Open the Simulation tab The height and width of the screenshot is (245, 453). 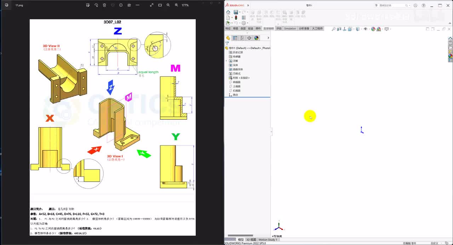click(x=290, y=28)
